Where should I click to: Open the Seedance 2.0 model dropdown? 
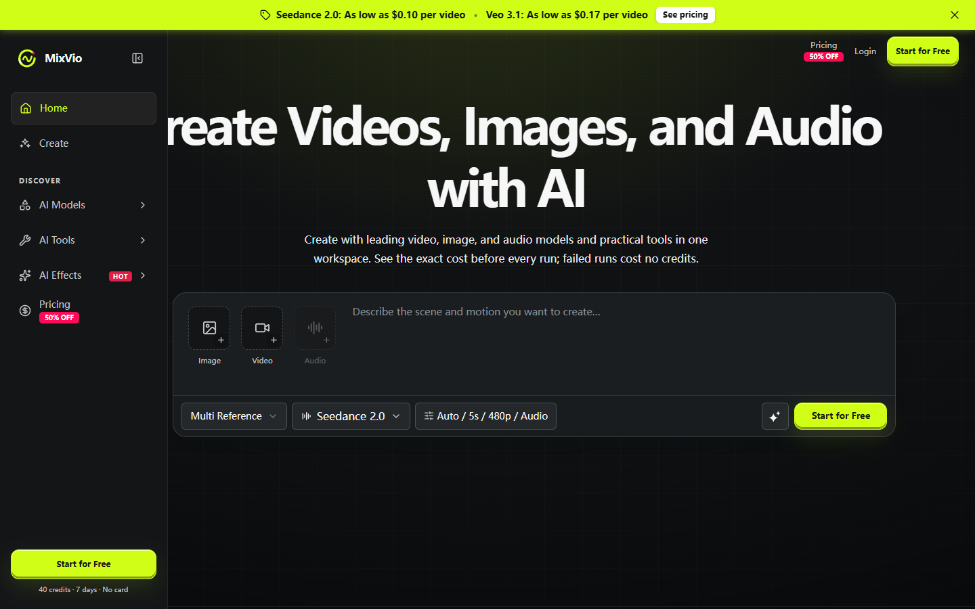point(351,416)
